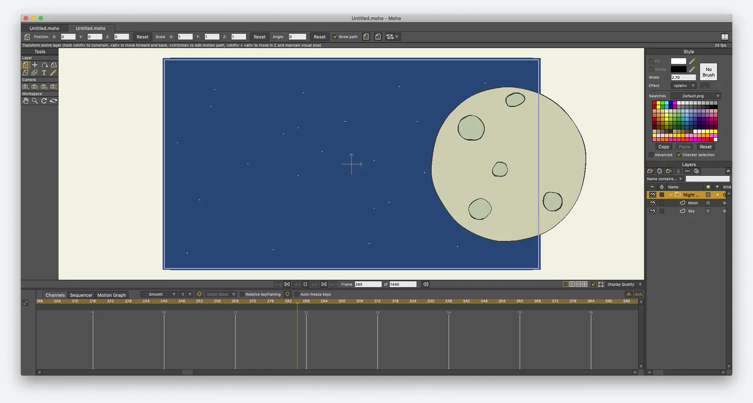This screenshot has width=753, height=403.
Task: Enable Auto-freeze keys checkbox
Action: 297,295
